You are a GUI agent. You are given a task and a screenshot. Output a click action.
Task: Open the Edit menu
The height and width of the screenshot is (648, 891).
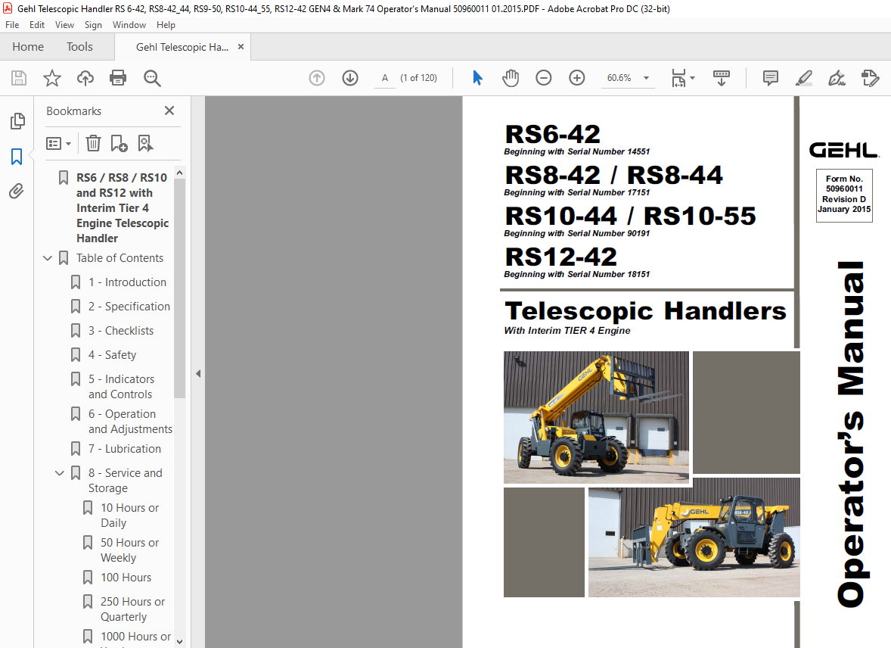tap(37, 25)
